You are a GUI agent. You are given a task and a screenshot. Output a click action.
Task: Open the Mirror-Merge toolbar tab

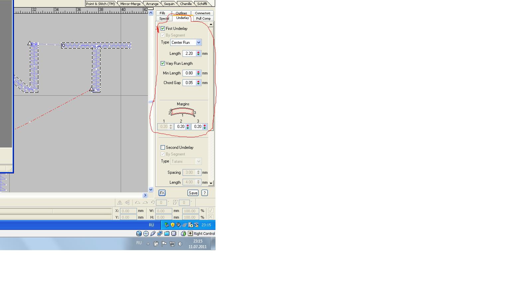(x=130, y=4)
